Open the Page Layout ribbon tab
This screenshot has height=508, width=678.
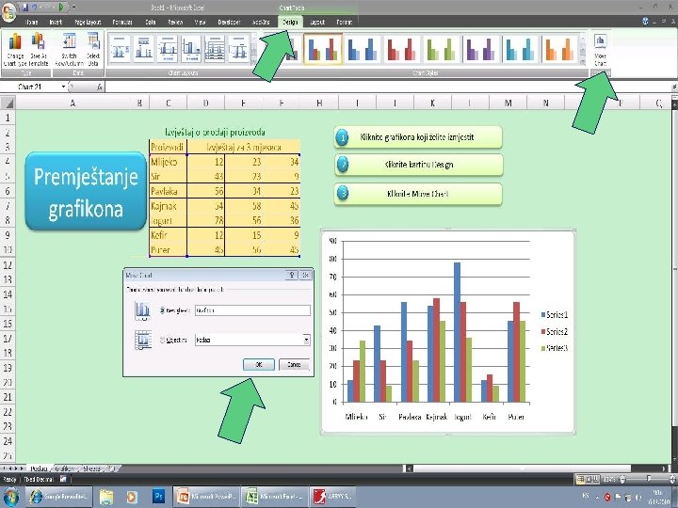tap(88, 22)
